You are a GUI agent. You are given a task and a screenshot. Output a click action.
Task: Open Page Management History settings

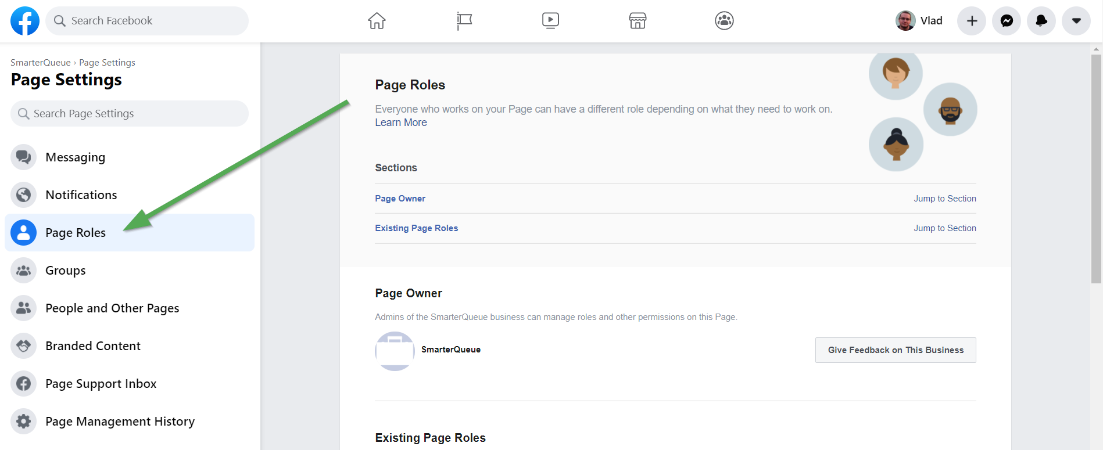tap(130, 422)
